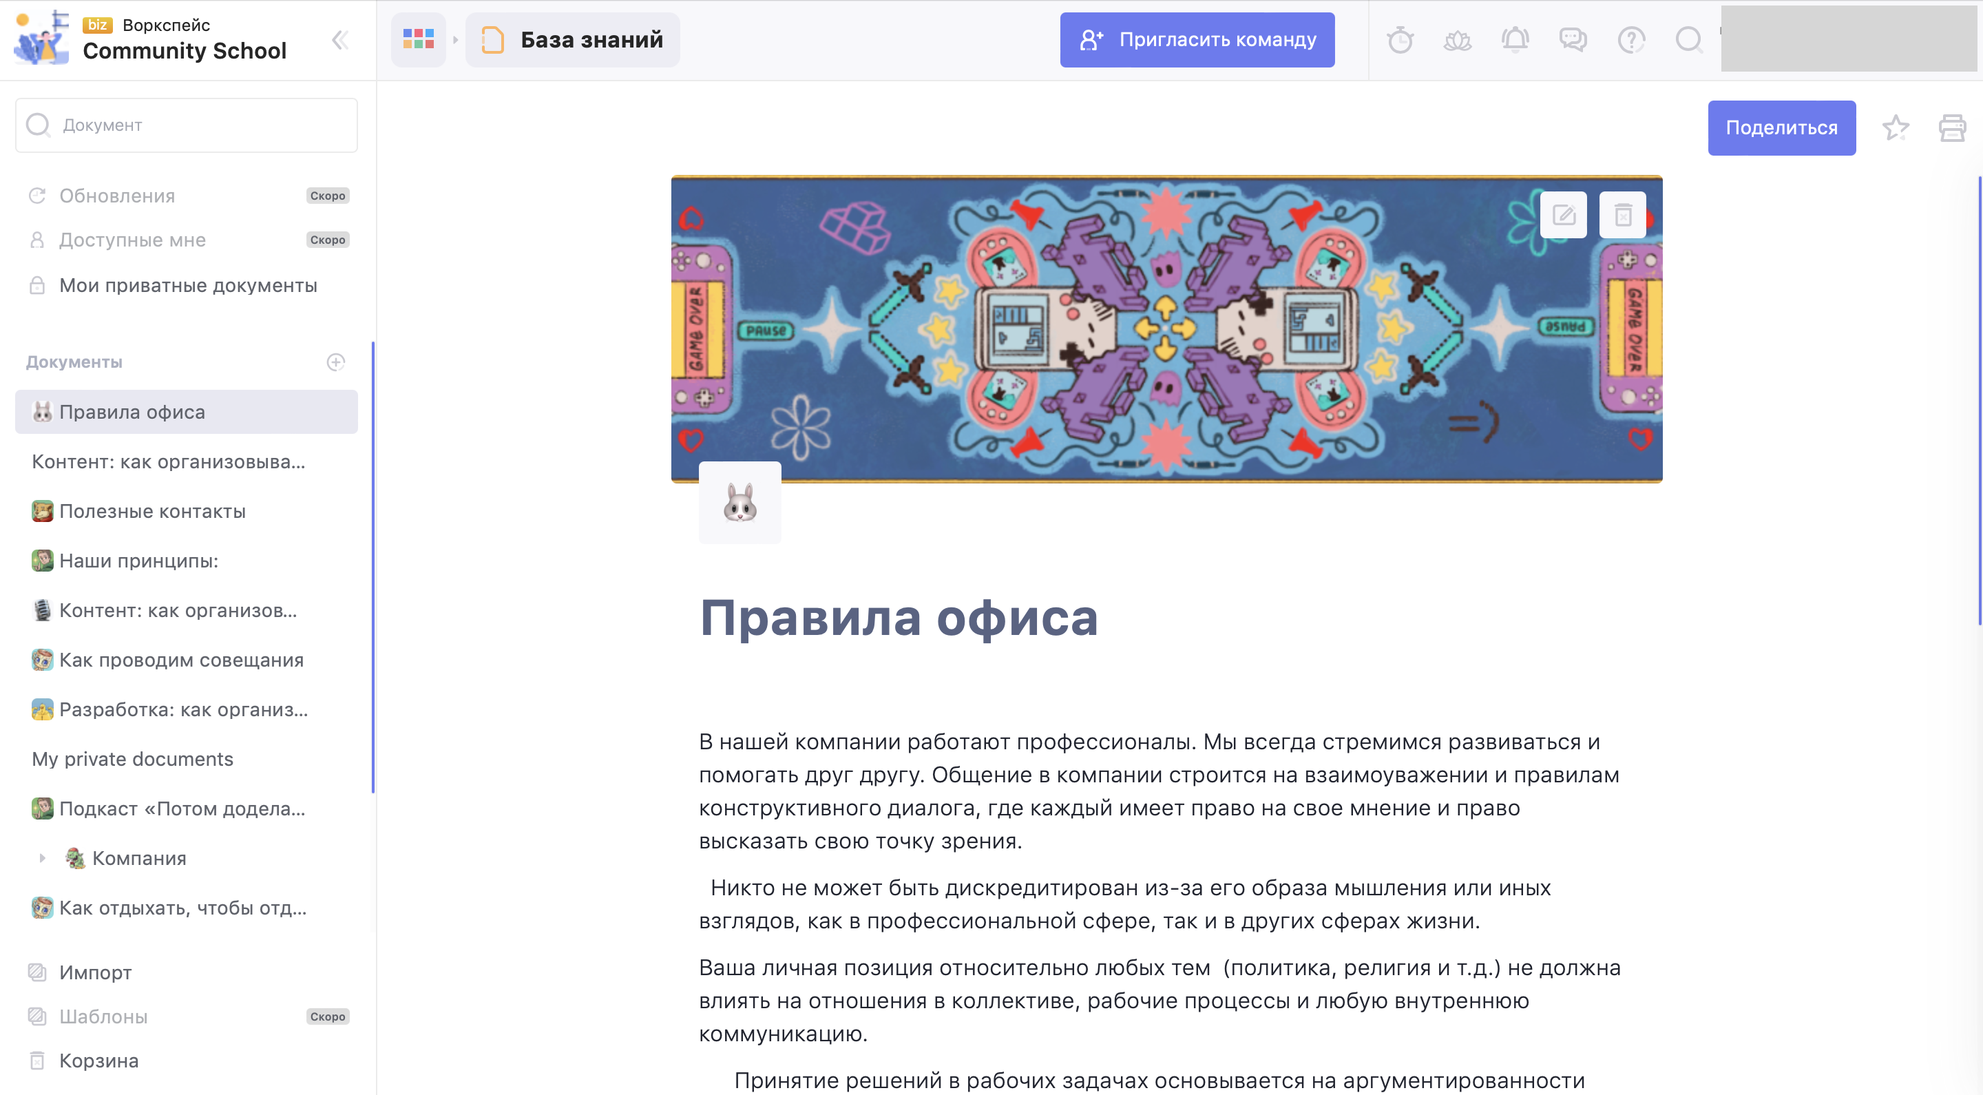The height and width of the screenshot is (1095, 1983).
Task: Open the chat messages icon
Action: pos(1573,39)
